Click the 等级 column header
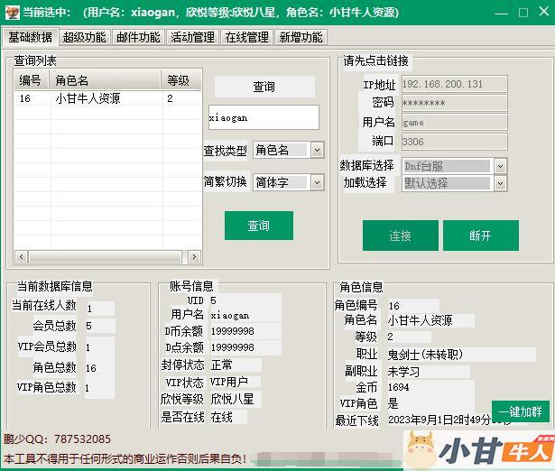This screenshot has height=471, width=555. pyautogui.click(x=179, y=80)
